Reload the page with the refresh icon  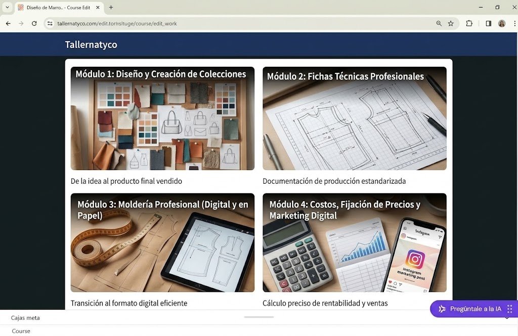click(34, 23)
